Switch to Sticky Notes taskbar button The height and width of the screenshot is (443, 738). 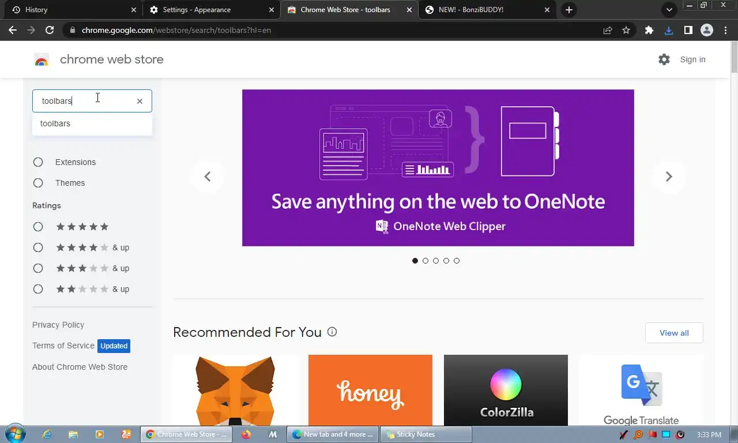pos(427,434)
